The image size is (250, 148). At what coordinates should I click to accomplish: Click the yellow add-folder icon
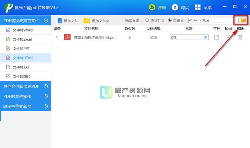click(x=87, y=21)
